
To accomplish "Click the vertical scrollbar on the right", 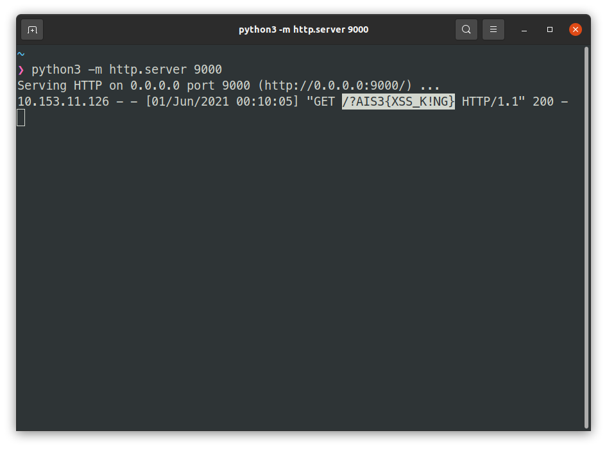I will tap(586, 237).
